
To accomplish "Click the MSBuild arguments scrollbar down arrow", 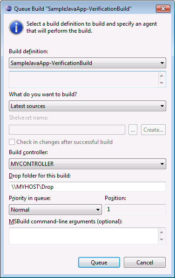I will 162,240.
